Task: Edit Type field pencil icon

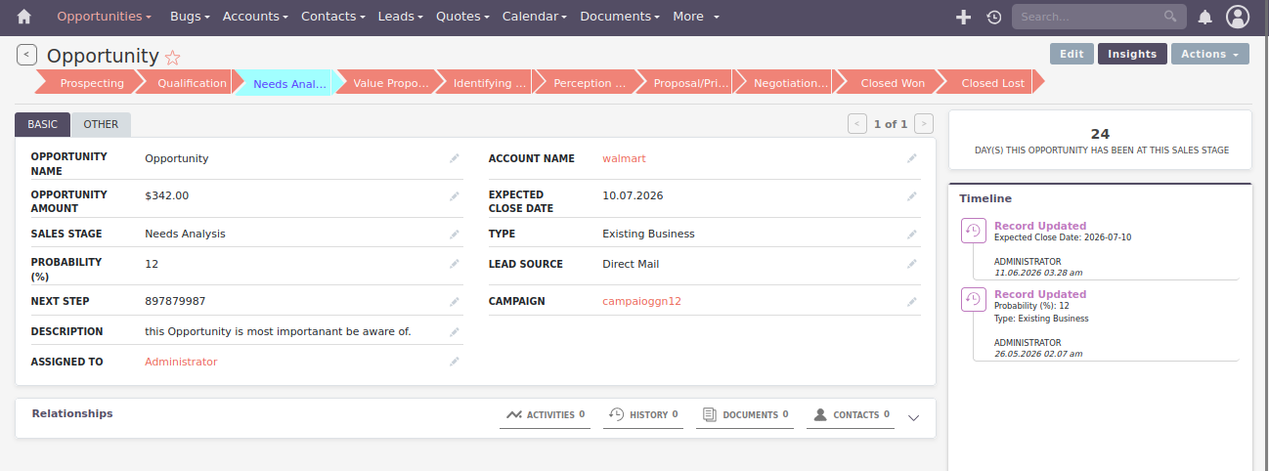Action: (911, 235)
